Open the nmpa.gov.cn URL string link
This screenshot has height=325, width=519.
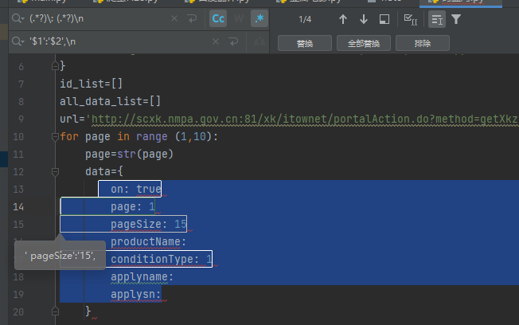(x=305, y=119)
